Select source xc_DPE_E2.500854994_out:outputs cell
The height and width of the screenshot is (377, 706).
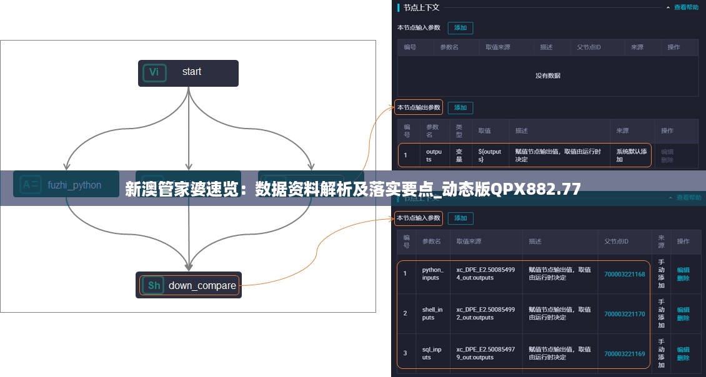click(x=486, y=273)
